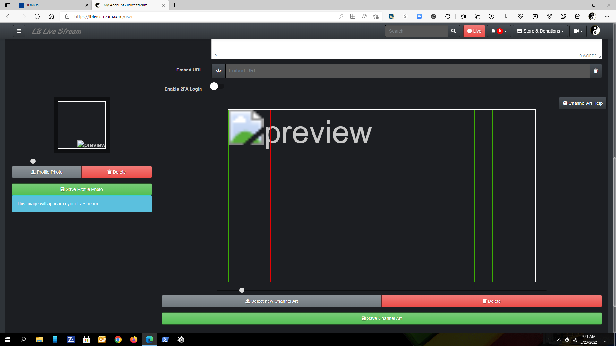The height and width of the screenshot is (346, 616).
Task: Click Profile Photo upload button
Action: tap(47, 172)
